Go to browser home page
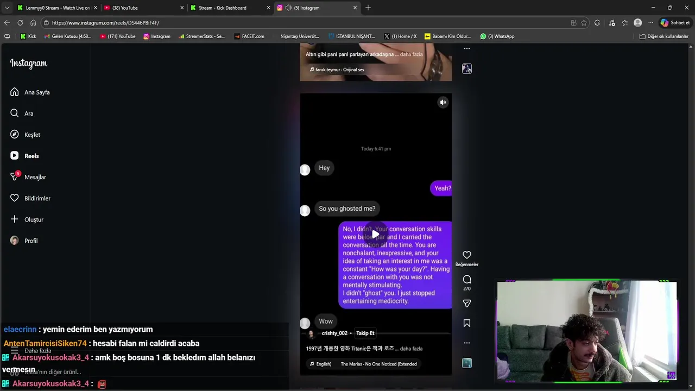This screenshot has width=695, height=391. pyautogui.click(x=33, y=23)
